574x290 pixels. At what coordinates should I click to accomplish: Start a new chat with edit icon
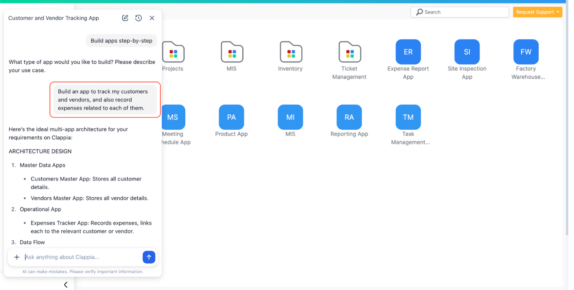click(x=125, y=18)
